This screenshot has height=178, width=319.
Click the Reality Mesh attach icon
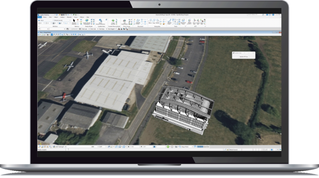tap(88, 21)
